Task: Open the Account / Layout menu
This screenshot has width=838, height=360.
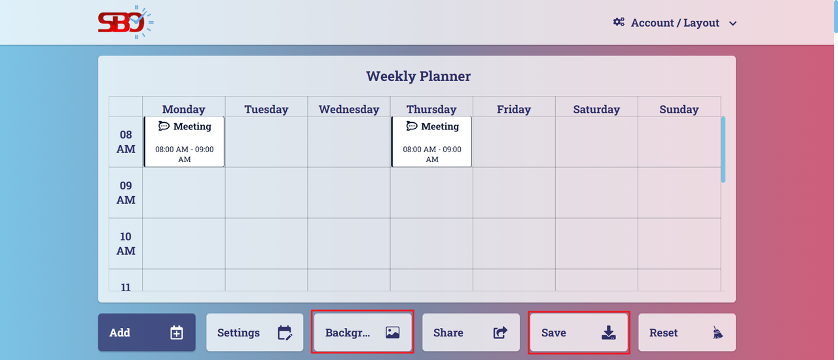Action: (x=675, y=23)
